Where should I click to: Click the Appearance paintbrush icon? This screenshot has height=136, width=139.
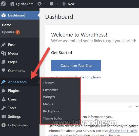tap(4, 82)
